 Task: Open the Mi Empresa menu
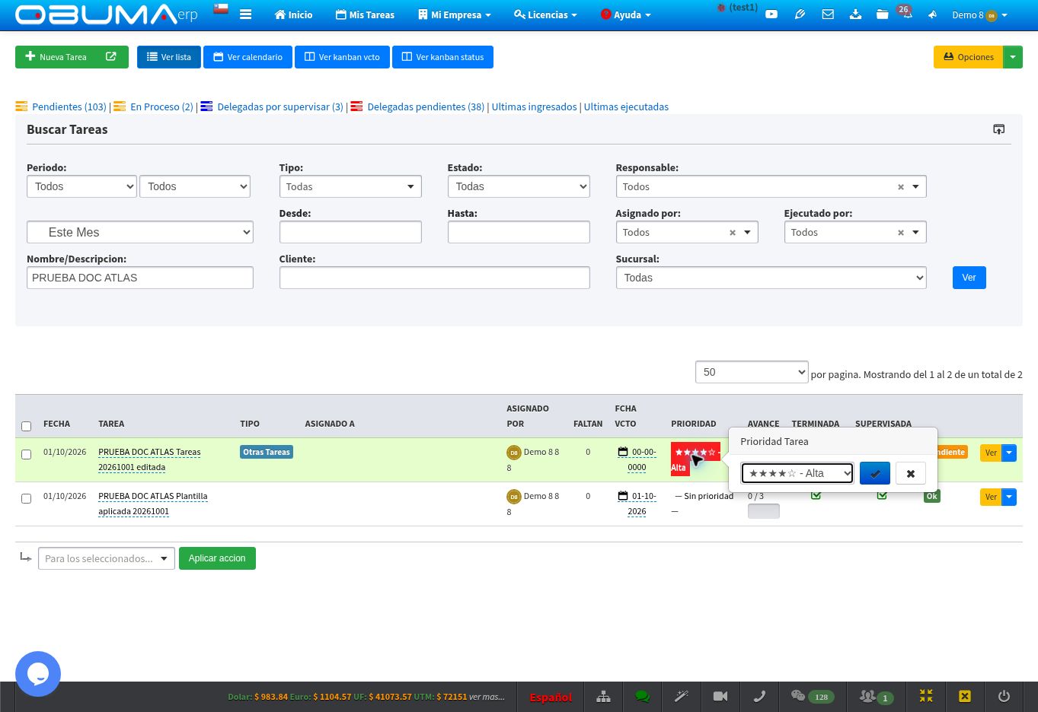pos(454,14)
